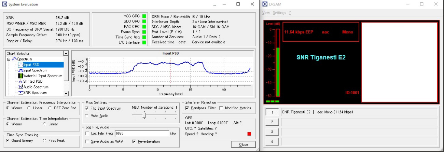Toggle the Reverberation checkbox
Image resolution: width=444 pixels, height=152 pixels.
(134, 141)
